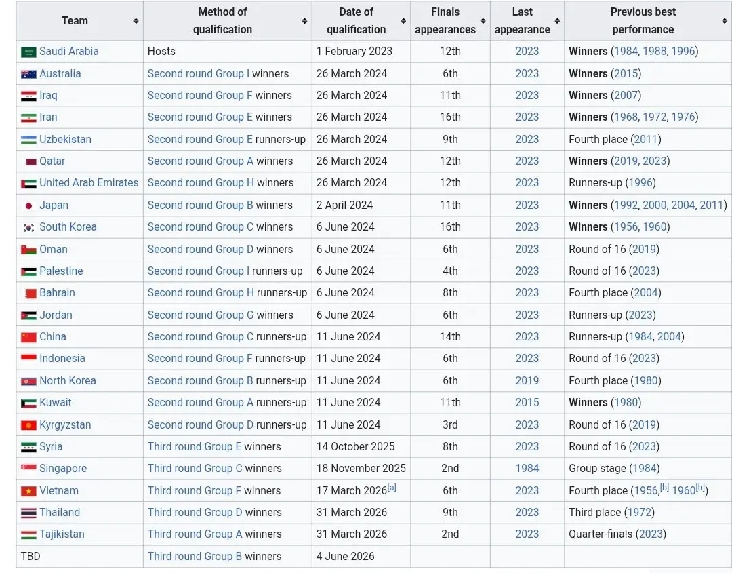Sort table by Team column arrows
This screenshot has width=732, height=573.
(136, 21)
